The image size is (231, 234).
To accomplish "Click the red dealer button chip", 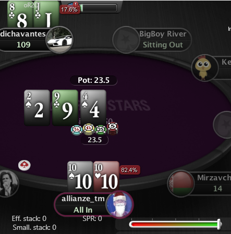I will point(25,165).
